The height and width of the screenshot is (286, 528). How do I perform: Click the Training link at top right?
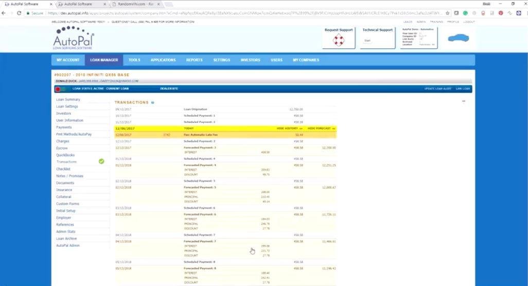click(x=436, y=22)
